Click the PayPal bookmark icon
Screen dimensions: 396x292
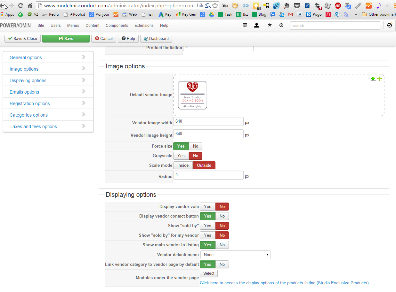[x=300, y=14]
